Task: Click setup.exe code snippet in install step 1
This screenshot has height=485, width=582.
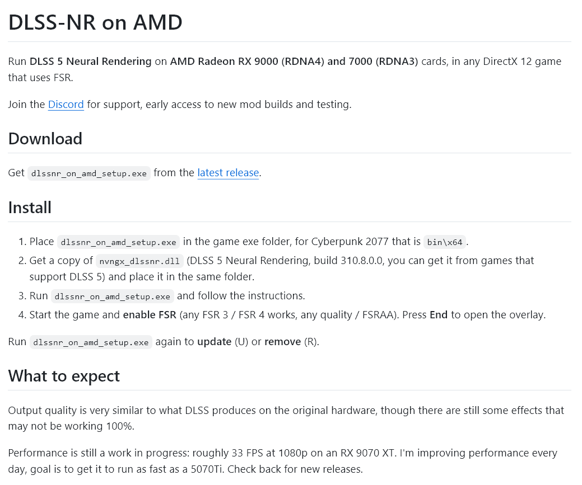Action: 118,242
